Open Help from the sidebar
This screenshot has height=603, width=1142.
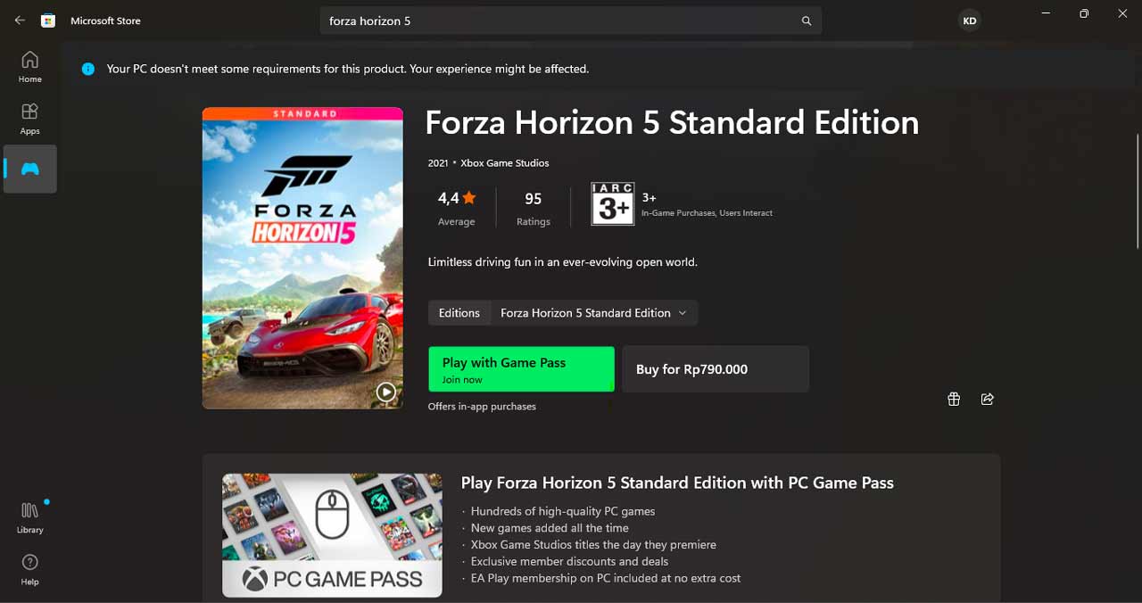[30, 569]
